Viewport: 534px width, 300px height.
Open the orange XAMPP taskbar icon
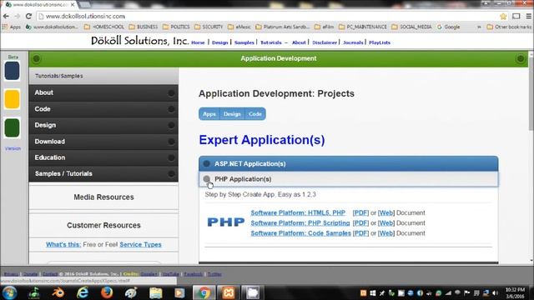[x=229, y=292]
